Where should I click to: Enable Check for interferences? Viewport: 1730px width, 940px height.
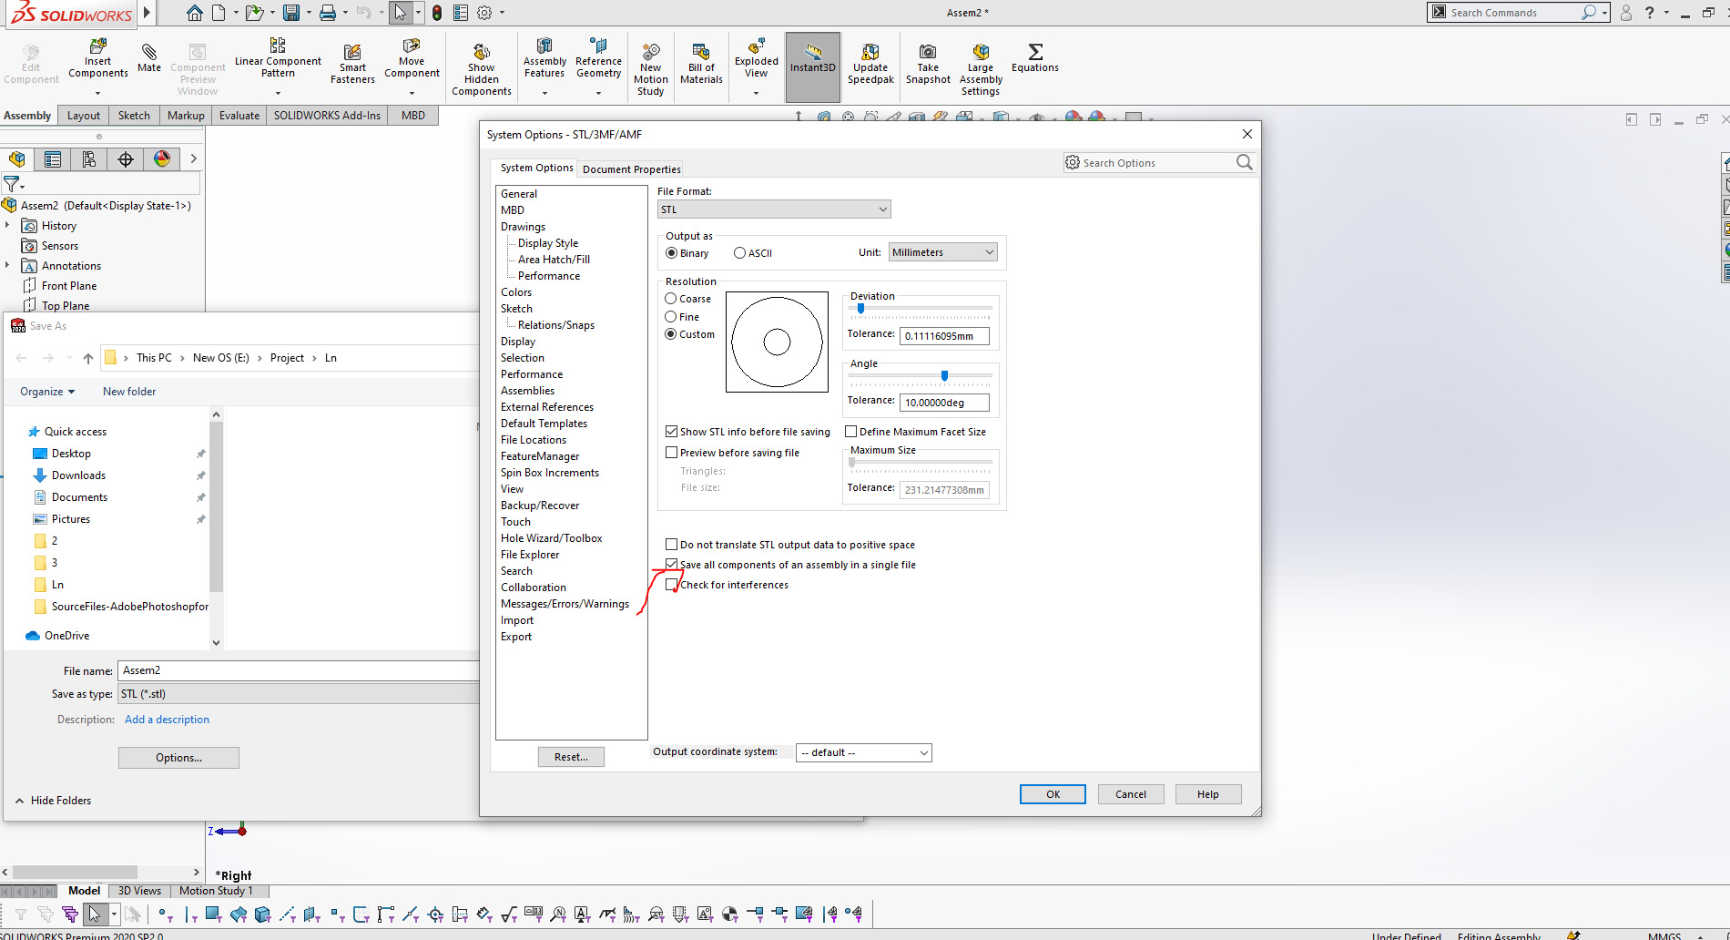point(671,585)
